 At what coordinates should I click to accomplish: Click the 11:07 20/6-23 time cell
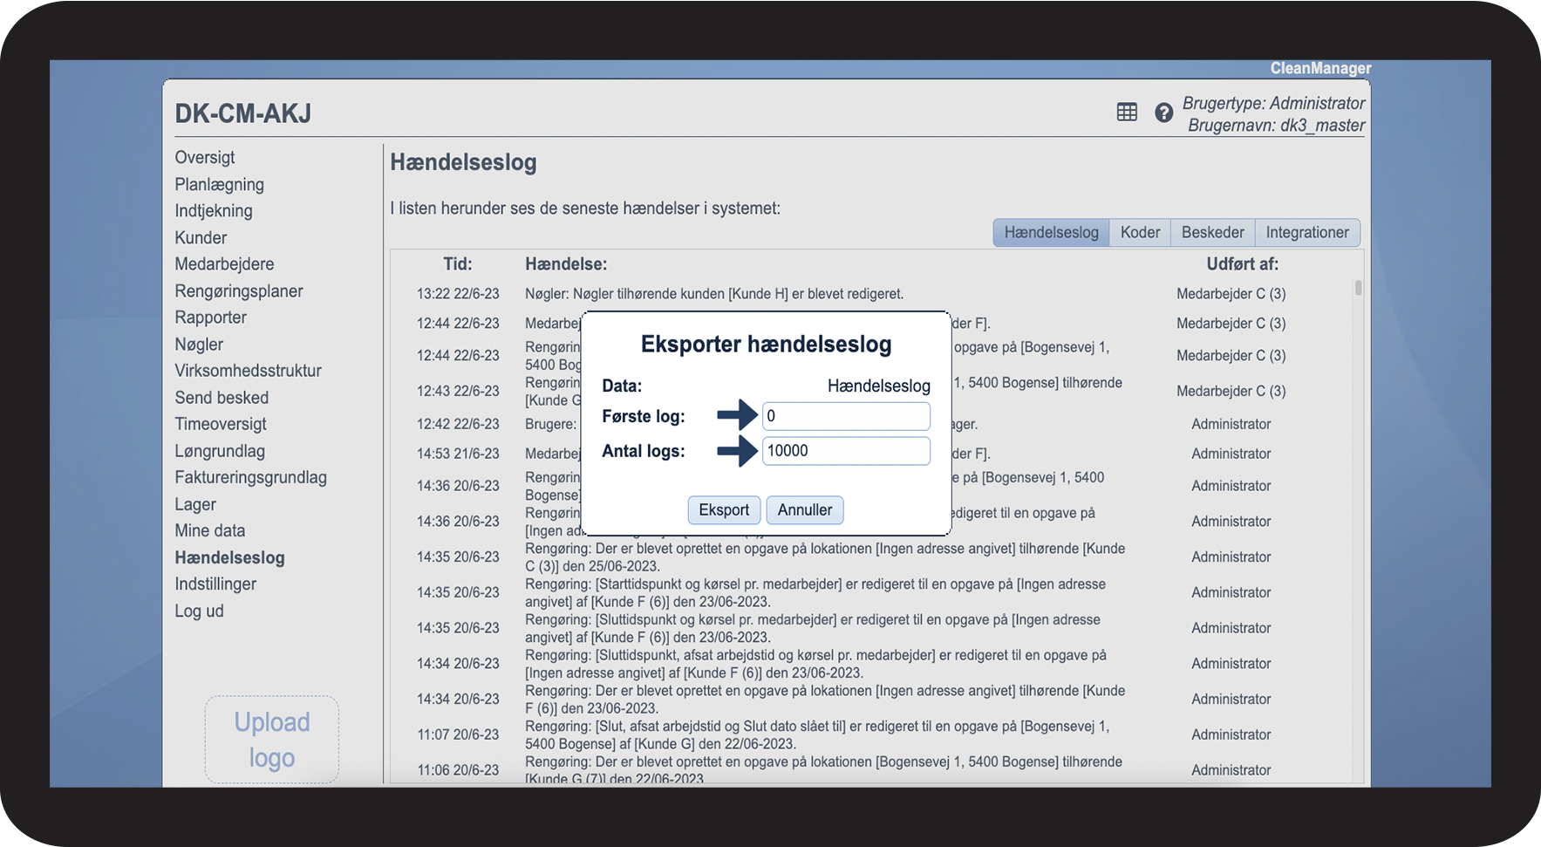[458, 734]
